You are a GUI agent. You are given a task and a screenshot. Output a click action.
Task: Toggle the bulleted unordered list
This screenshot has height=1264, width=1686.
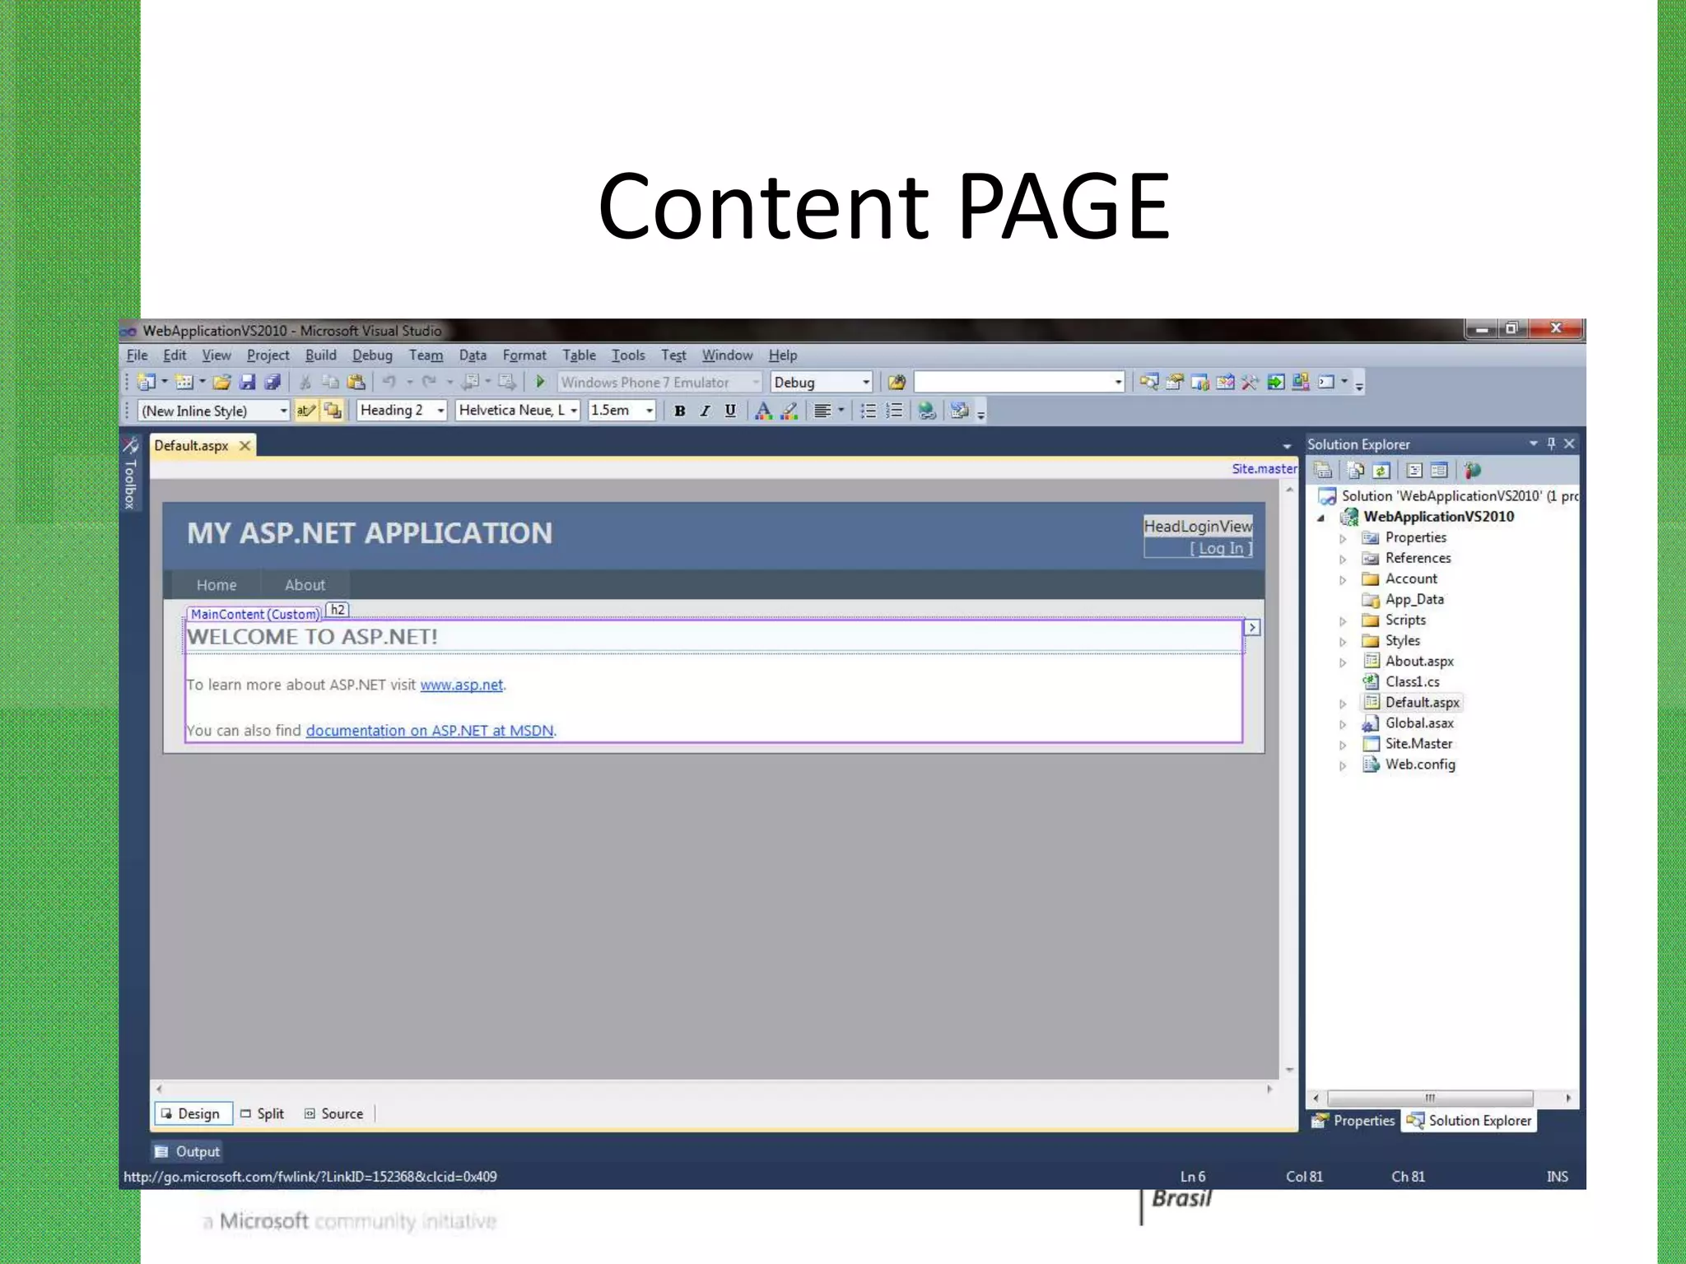[868, 411]
